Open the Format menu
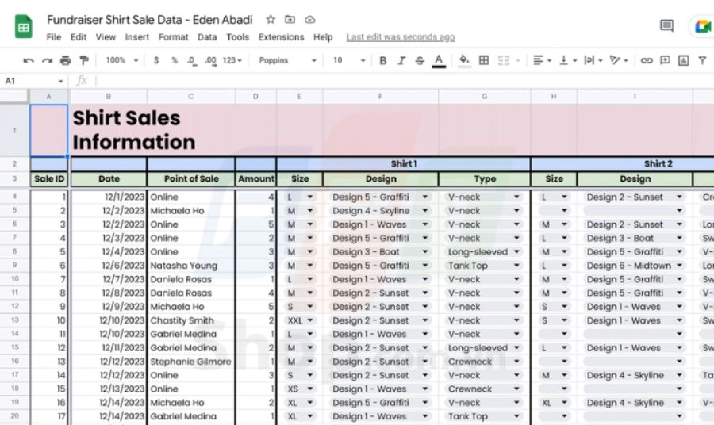714x425 pixels. [174, 37]
